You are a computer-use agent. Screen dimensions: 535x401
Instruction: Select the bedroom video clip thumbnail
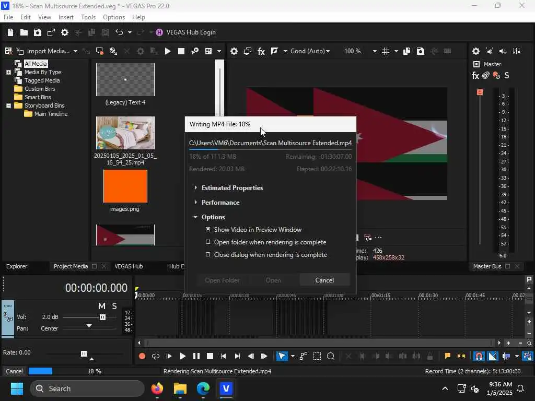pyautogui.click(x=125, y=133)
